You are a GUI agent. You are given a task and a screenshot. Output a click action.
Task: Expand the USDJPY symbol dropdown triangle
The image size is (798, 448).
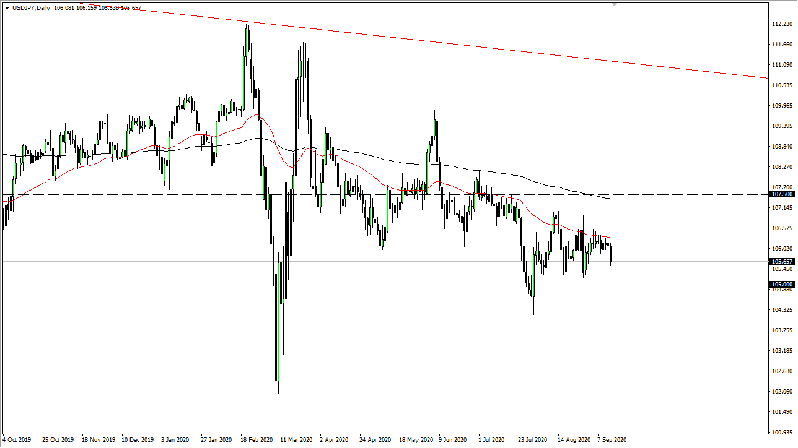7,8
